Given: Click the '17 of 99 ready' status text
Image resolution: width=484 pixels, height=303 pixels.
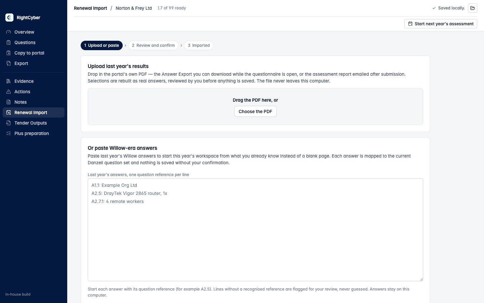Looking at the screenshot, I should click(x=172, y=8).
